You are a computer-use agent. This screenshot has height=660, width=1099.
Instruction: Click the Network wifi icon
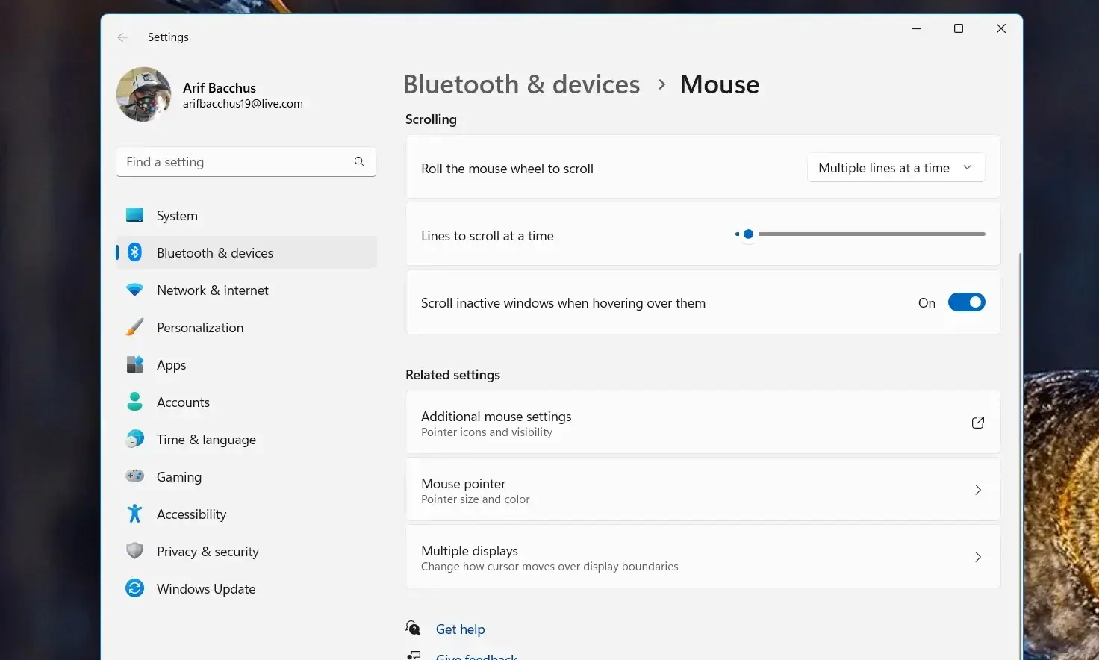point(135,290)
